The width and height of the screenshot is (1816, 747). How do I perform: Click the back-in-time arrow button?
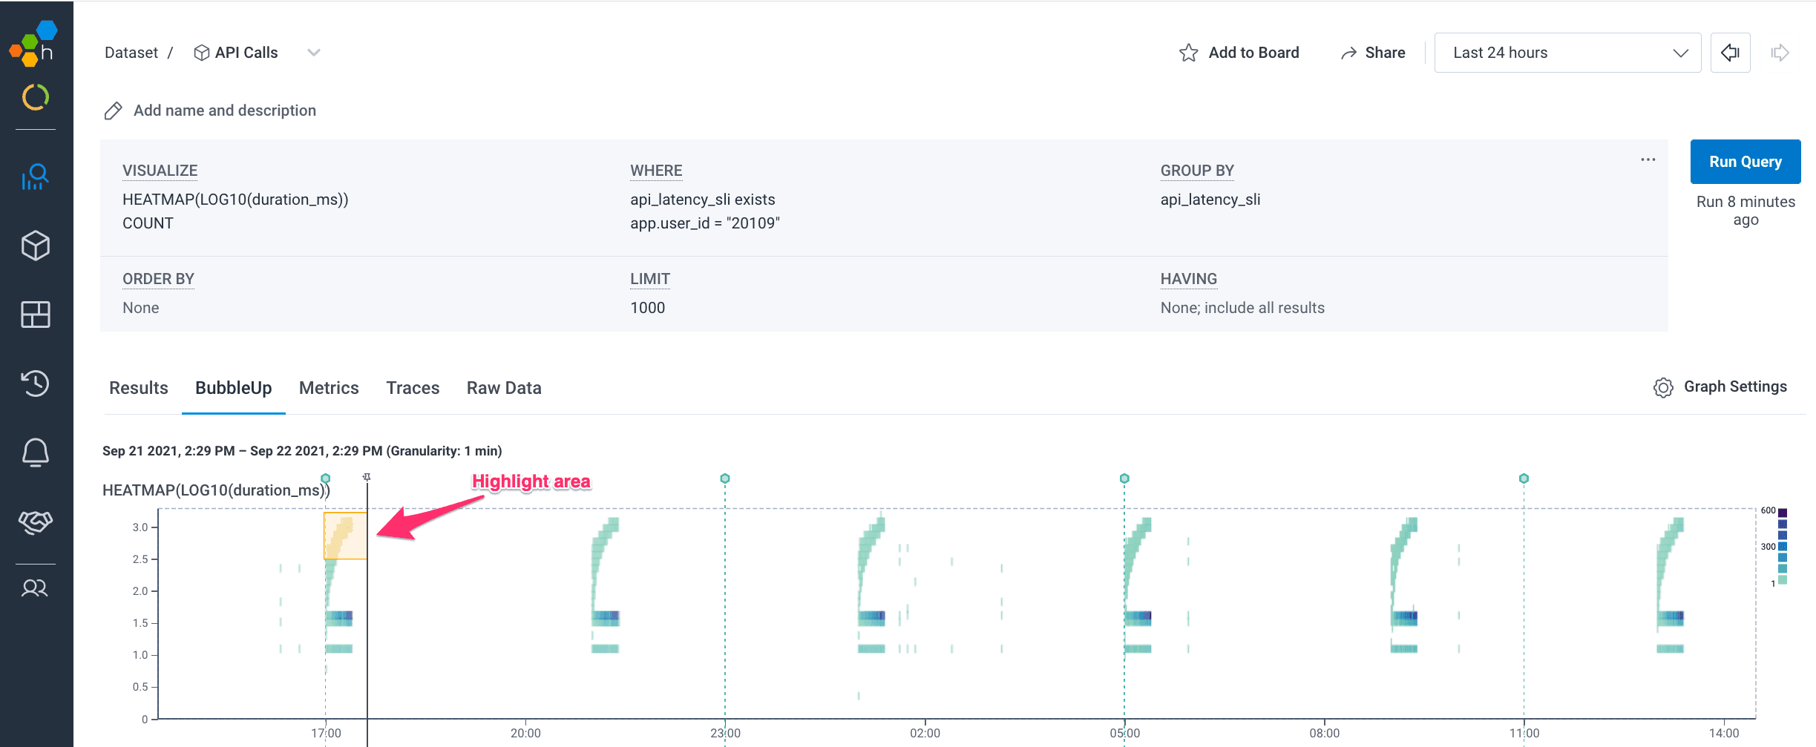pos(1730,53)
